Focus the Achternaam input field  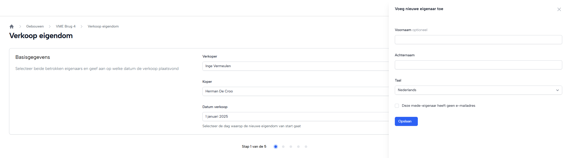pos(478,65)
